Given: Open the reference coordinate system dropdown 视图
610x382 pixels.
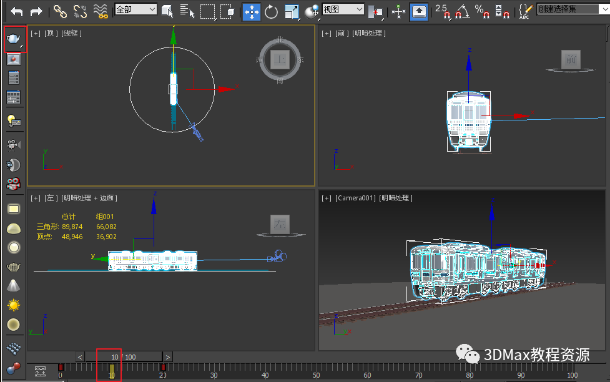Looking at the screenshot, I should pos(343,9).
